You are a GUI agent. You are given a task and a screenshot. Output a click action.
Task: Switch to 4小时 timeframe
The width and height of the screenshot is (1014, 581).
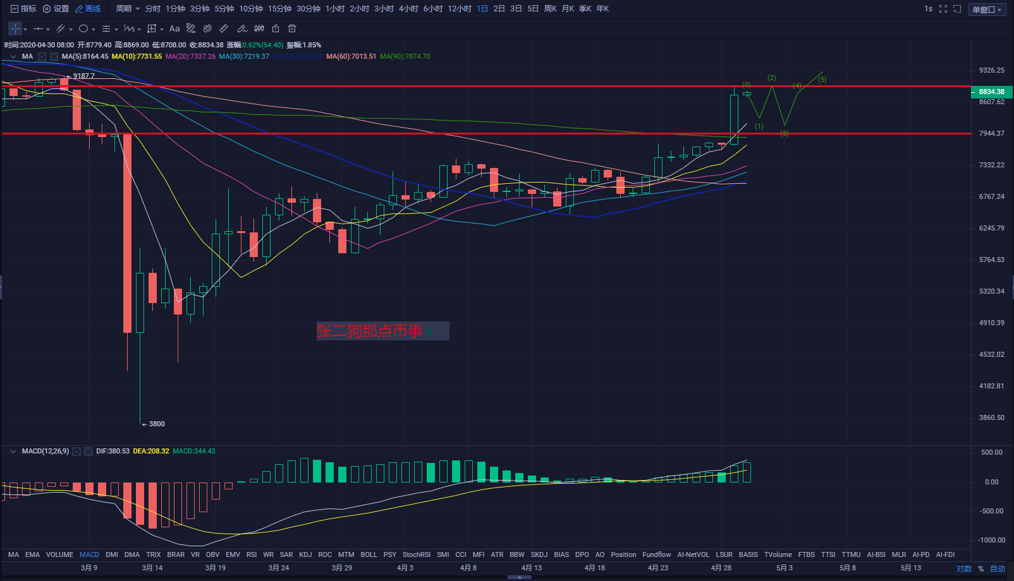pyautogui.click(x=408, y=9)
